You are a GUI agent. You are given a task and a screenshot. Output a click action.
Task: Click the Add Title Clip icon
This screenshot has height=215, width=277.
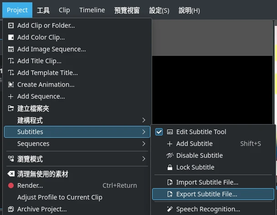11,61
